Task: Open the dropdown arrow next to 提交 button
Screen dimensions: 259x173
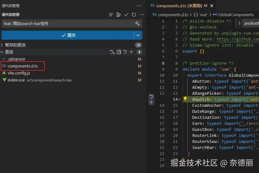Action: [x=138, y=35]
